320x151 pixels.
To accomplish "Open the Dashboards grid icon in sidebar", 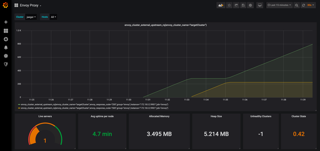I will (x=6, y=31).
